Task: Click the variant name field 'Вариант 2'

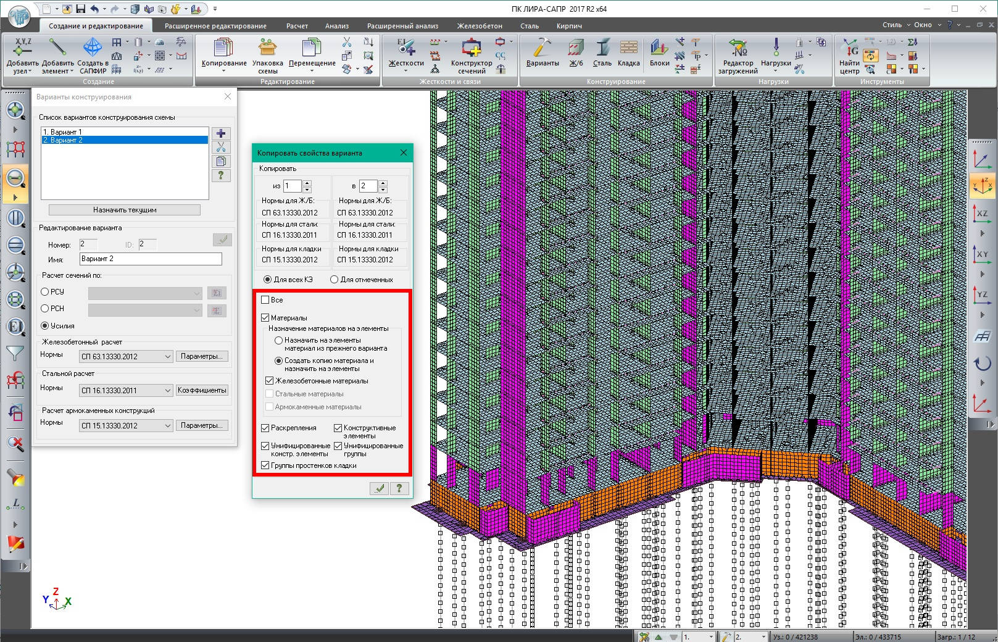Action: [x=151, y=259]
